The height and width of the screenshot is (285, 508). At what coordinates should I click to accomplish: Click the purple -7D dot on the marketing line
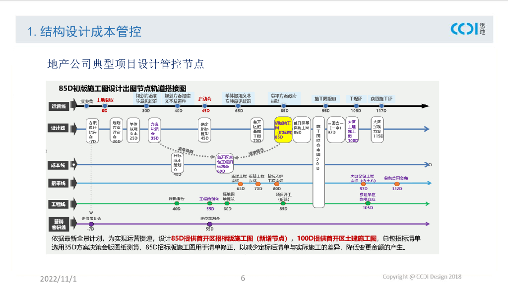pyautogui.click(x=91, y=224)
